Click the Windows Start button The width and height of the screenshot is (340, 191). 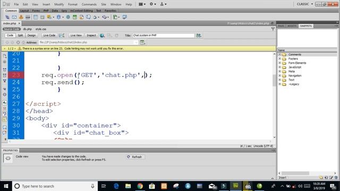pos(6,186)
